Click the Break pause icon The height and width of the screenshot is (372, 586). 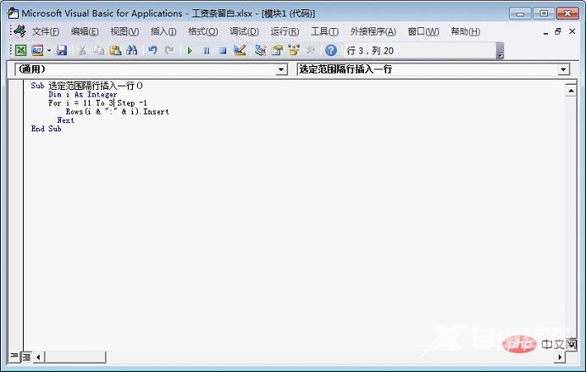click(206, 51)
